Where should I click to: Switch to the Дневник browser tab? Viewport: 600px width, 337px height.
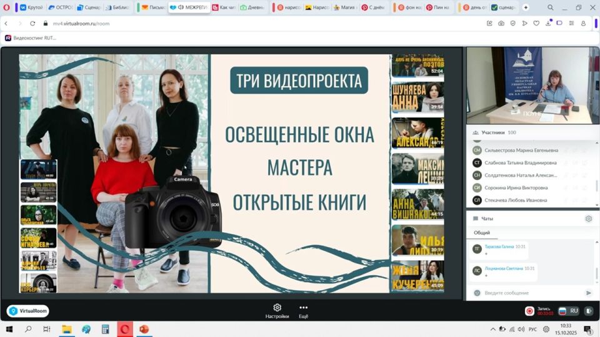(x=252, y=7)
